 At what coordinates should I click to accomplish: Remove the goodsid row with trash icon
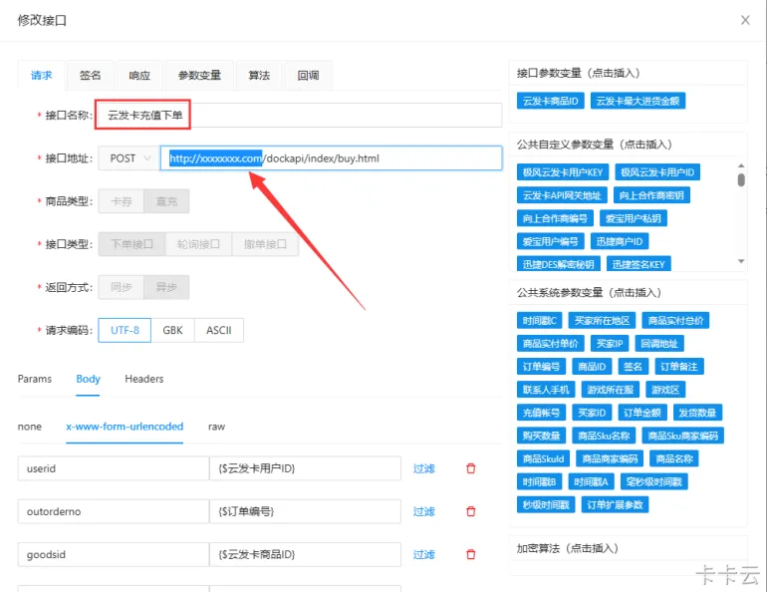tap(471, 555)
